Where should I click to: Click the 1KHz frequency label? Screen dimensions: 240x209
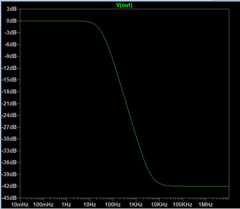(136, 205)
